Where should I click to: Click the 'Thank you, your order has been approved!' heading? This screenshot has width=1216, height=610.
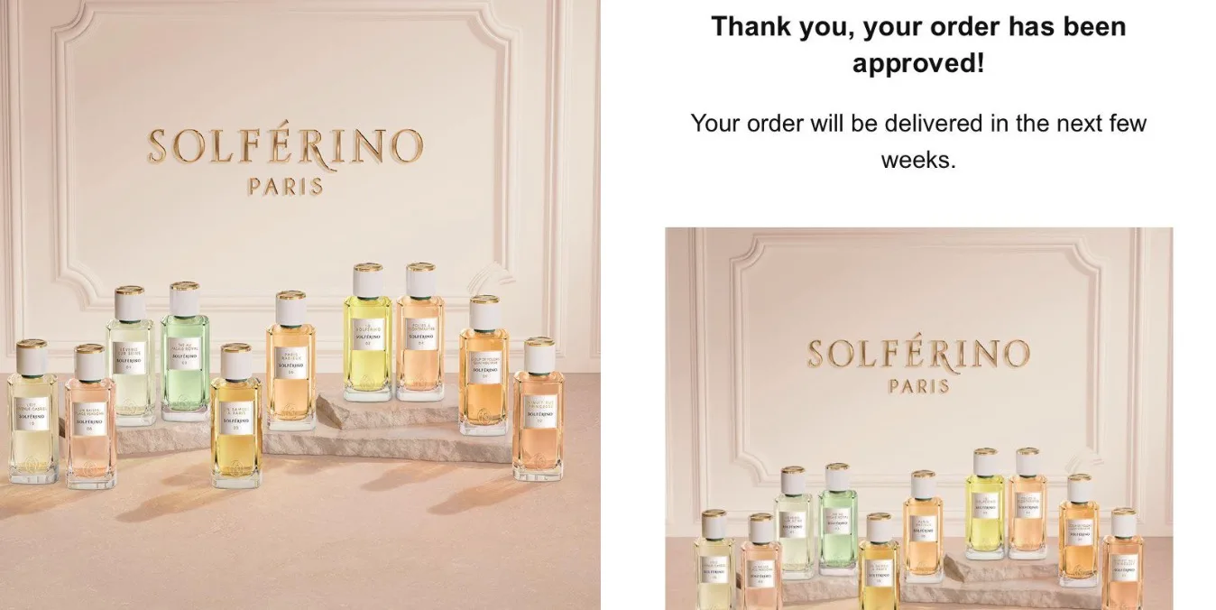918,44
